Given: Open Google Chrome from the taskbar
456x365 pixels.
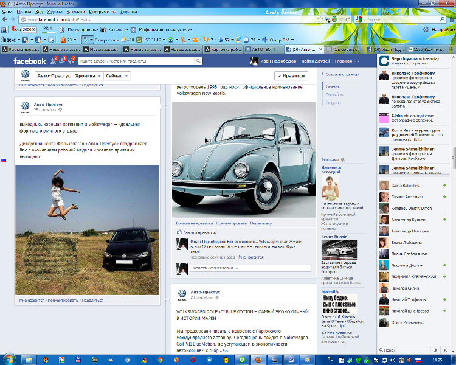Looking at the screenshot, I should [x=160, y=360].
